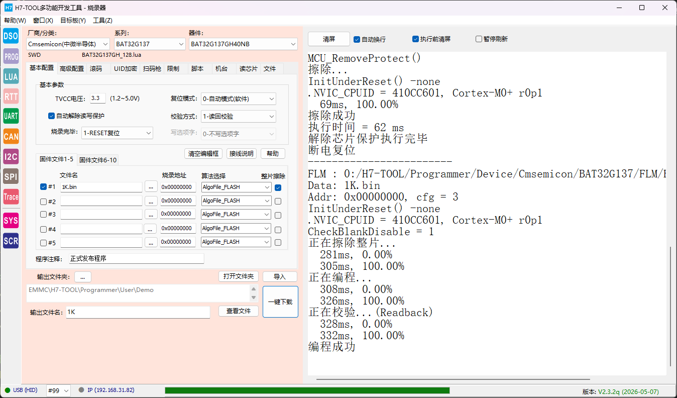This screenshot has width=677, height=398.
Task: Enable firmware file #5 checkbox
Action: tap(43, 243)
